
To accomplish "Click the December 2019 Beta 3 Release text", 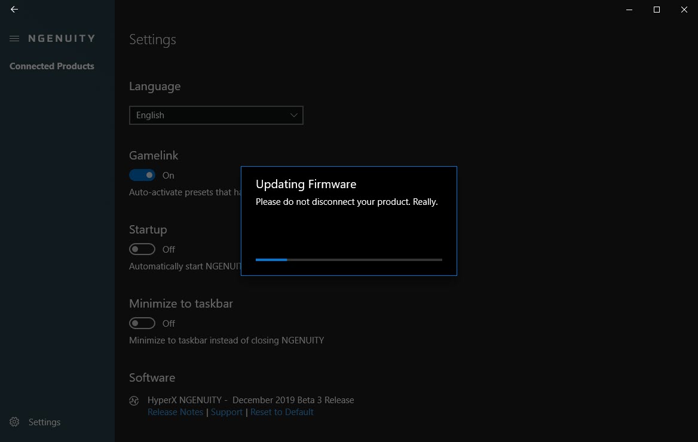I will click(x=293, y=400).
